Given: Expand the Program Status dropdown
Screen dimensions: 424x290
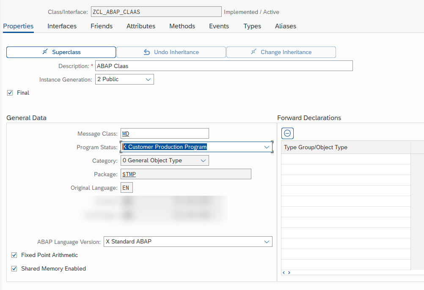Looking at the screenshot, I should [x=267, y=147].
